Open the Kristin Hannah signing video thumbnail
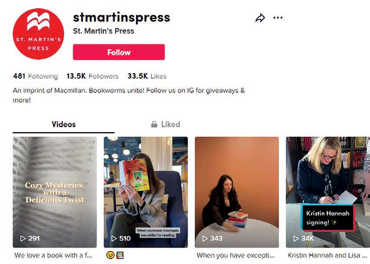Image resolution: width=370 pixels, height=264 pixels. click(x=328, y=192)
